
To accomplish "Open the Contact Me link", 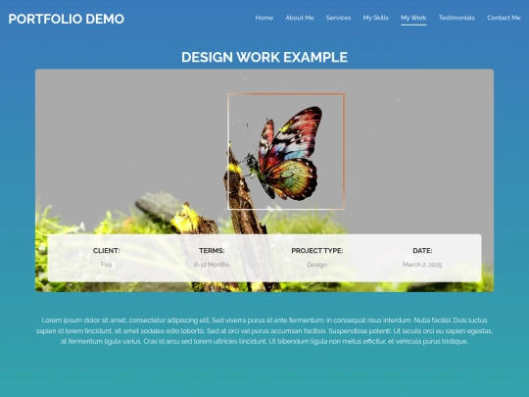I will pyautogui.click(x=504, y=18).
